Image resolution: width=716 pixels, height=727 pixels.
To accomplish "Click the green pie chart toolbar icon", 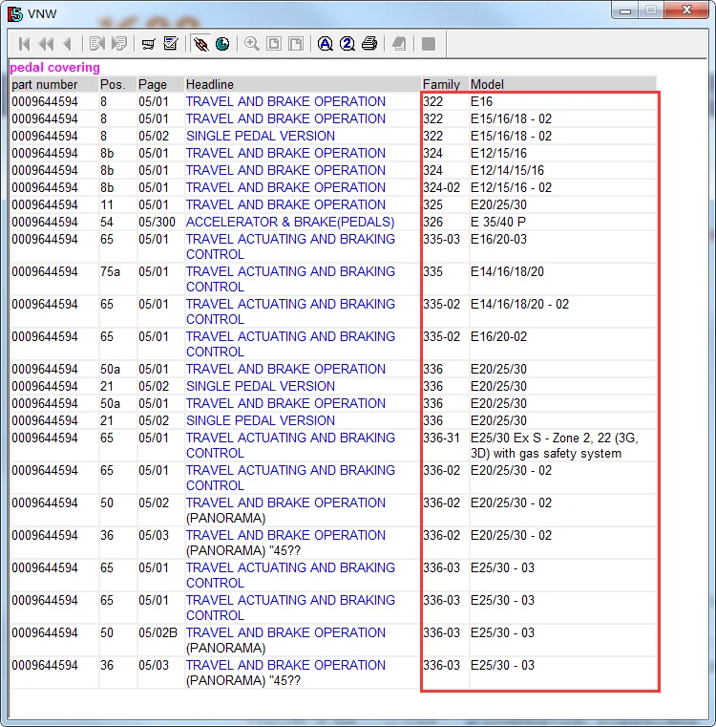I will click(x=222, y=44).
